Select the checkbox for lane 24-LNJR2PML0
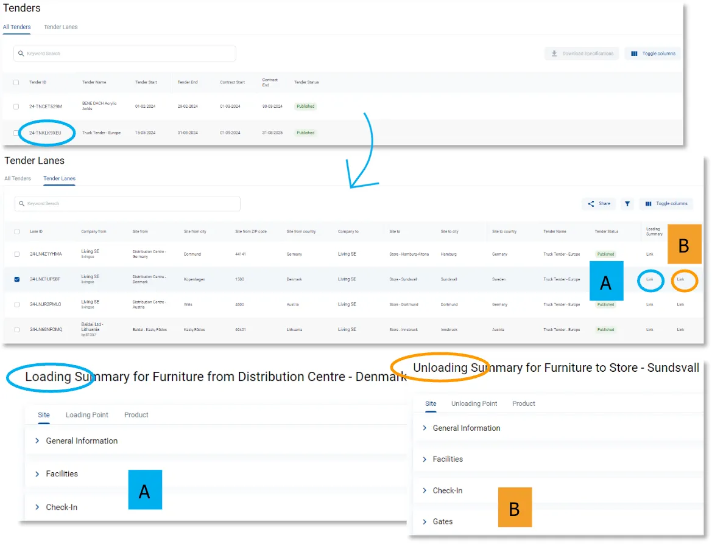Screen dimensions: 712x544 17,304
